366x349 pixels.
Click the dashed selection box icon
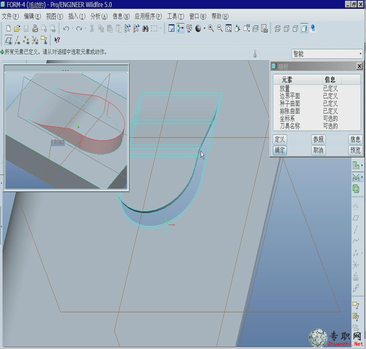(x=154, y=29)
